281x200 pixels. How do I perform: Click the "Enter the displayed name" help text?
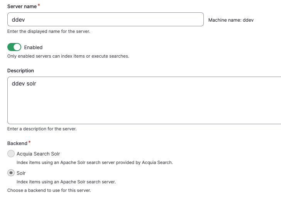[49, 31]
